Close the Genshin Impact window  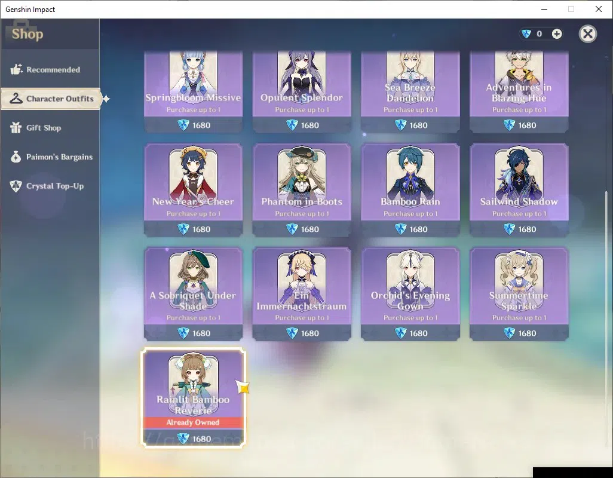[599, 9]
